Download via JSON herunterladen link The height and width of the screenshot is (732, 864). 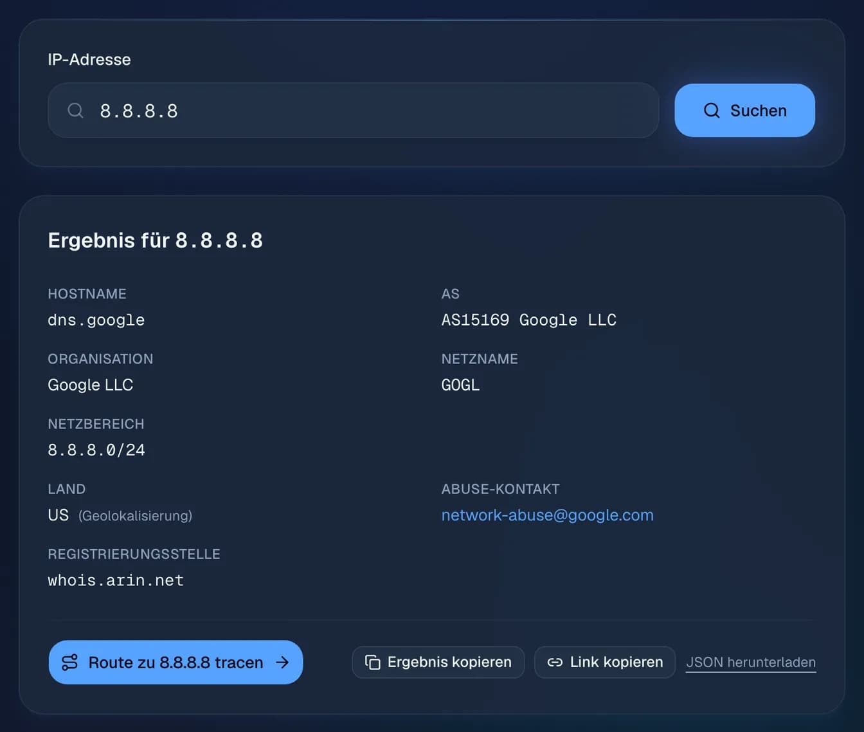tap(751, 663)
